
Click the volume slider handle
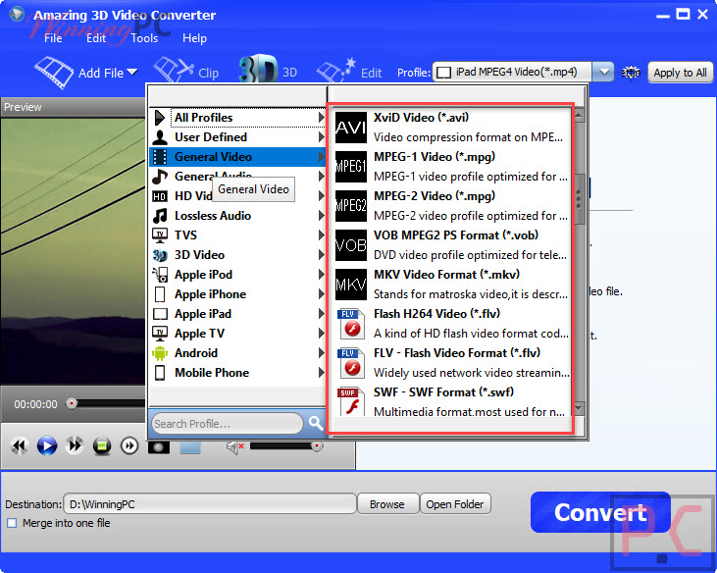[x=316, y=445]
